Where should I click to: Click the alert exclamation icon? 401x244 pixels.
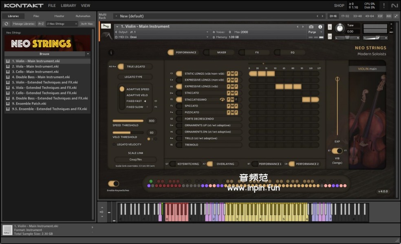coord(383,6)
